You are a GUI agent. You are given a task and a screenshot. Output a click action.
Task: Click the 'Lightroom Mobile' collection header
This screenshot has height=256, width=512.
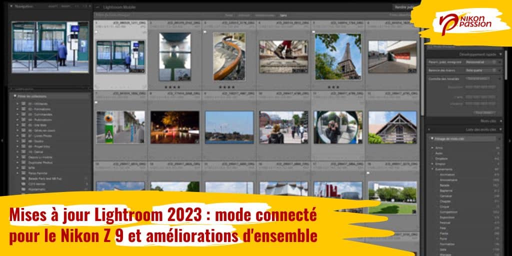[119, 7]
